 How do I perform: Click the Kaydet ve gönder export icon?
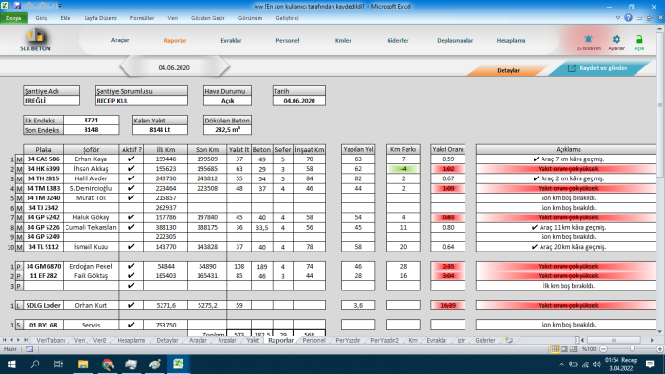click(572, 68)
